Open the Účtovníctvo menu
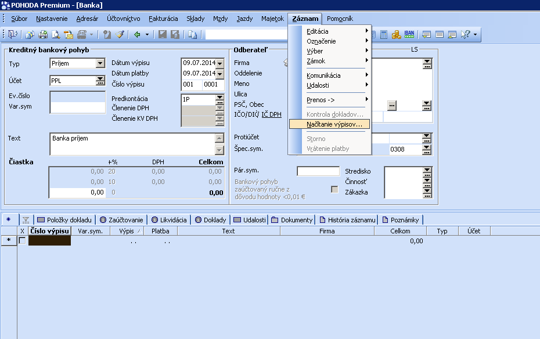 pos(123,19)
